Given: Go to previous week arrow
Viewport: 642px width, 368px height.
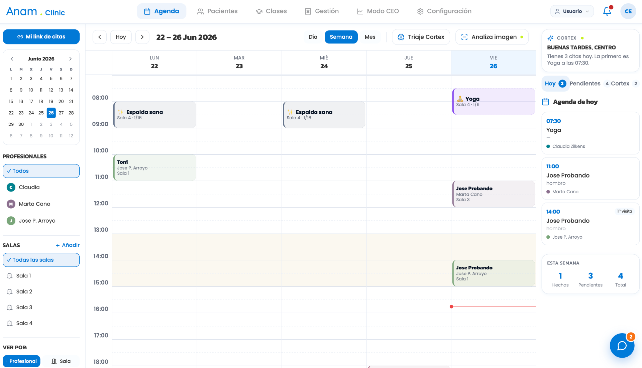Looking at the screenshot, I should 100,37.
